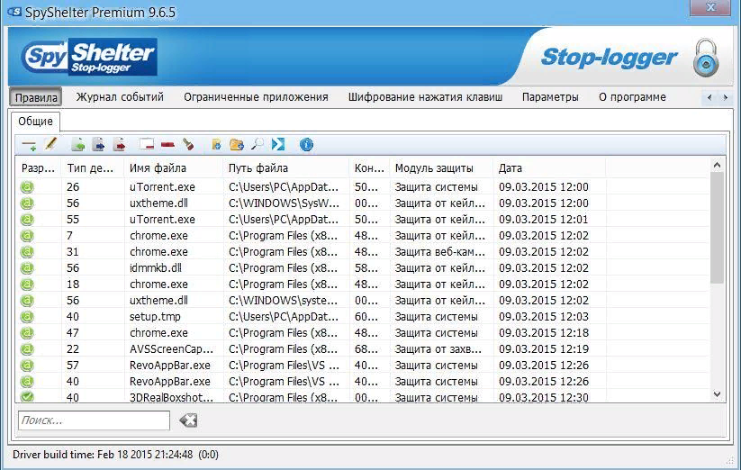Click Защита веб-кам... module cell

point(440,252)
